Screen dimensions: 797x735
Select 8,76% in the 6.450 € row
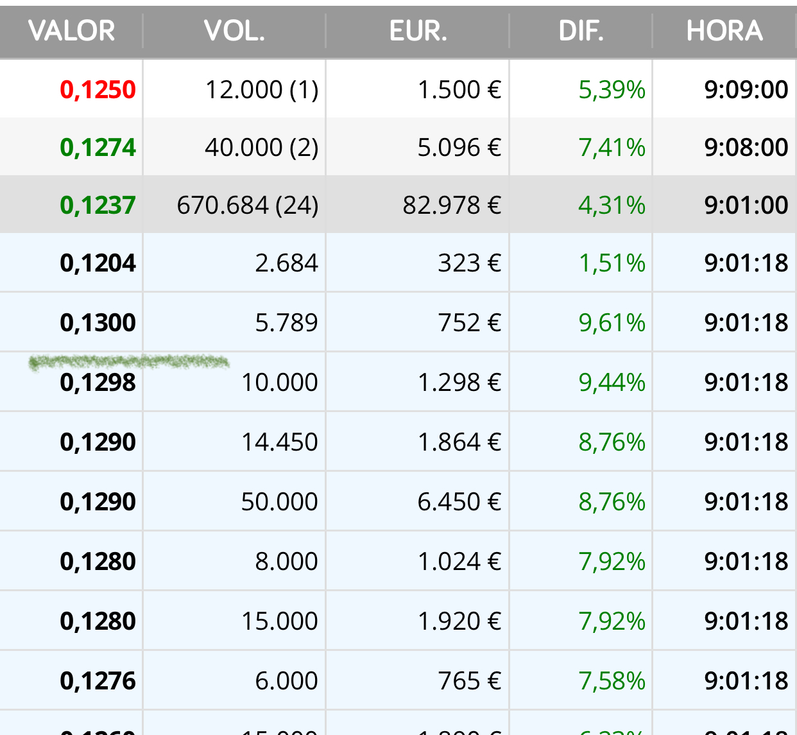612,502
